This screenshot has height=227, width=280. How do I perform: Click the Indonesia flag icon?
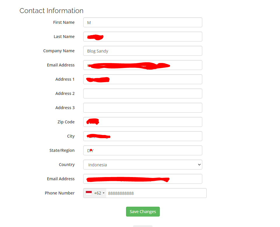click(89, 193)
